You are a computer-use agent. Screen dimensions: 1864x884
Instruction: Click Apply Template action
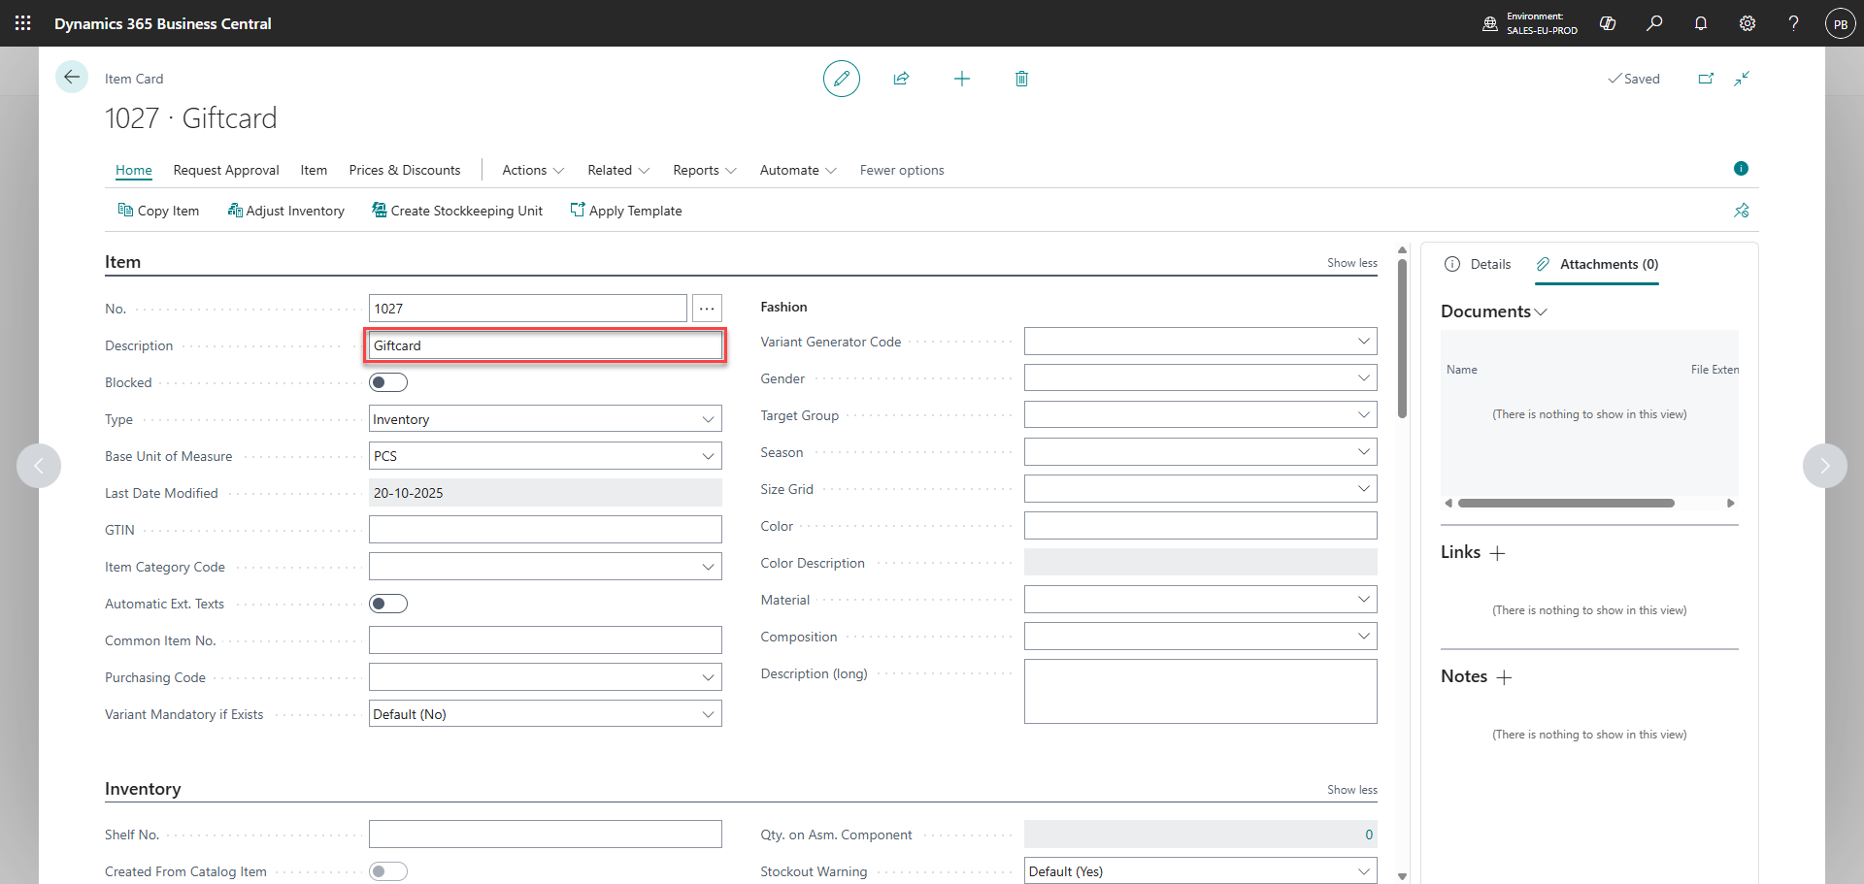tap(626, 211)
